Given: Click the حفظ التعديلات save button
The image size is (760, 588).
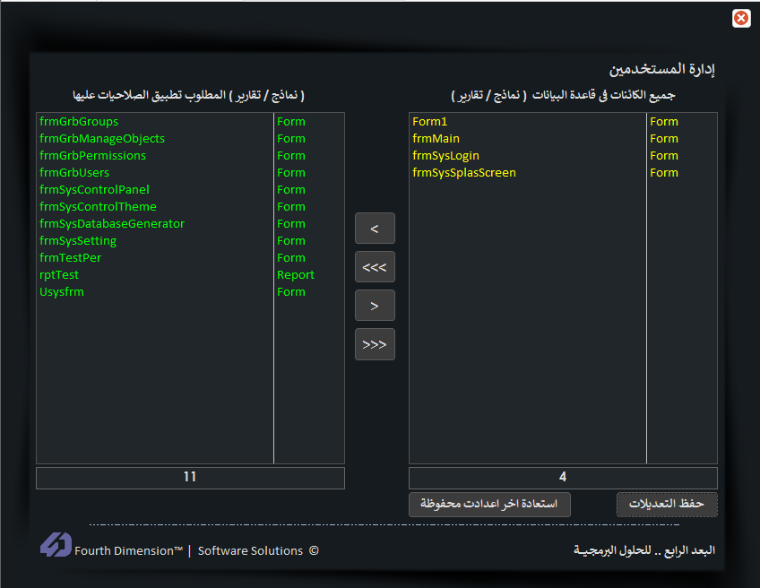Looking at the screenshot, I should 666,505.
